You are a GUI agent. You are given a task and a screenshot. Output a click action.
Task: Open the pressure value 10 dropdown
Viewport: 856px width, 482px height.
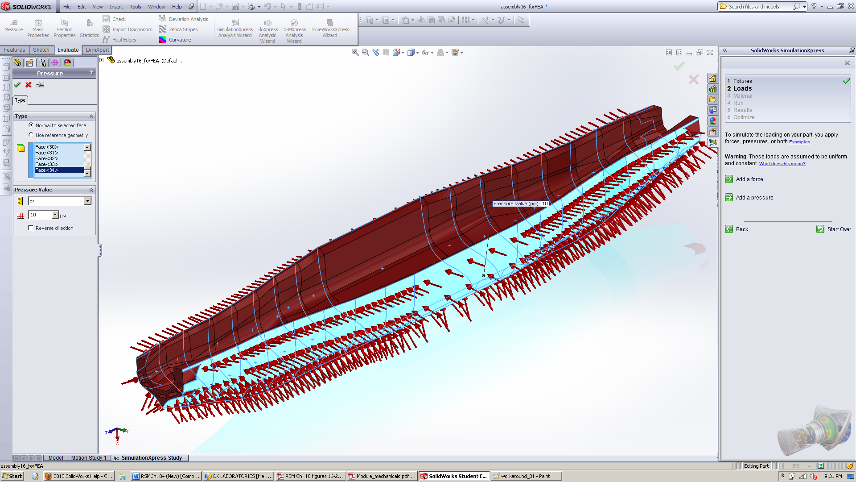(x=55, y=215)
